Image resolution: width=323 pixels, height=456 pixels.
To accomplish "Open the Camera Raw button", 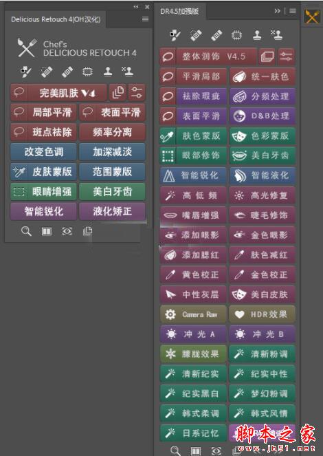I will pos(193,314).
